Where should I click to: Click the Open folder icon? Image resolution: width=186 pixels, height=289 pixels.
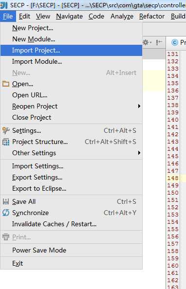[x=6, y=84]
